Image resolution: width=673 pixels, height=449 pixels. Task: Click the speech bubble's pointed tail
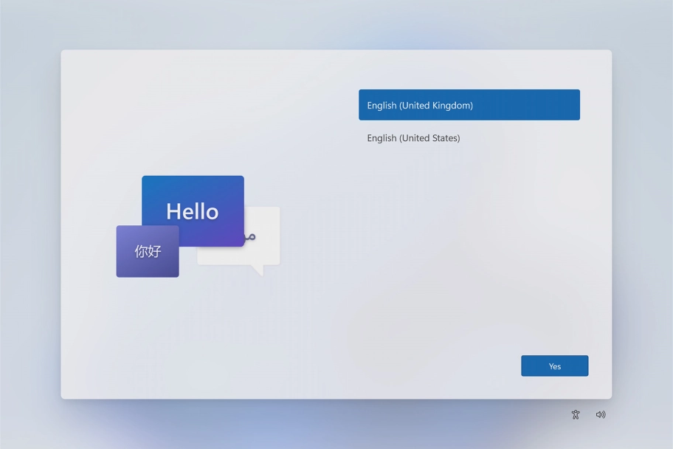pyautogui.click(x=258, y=270)
